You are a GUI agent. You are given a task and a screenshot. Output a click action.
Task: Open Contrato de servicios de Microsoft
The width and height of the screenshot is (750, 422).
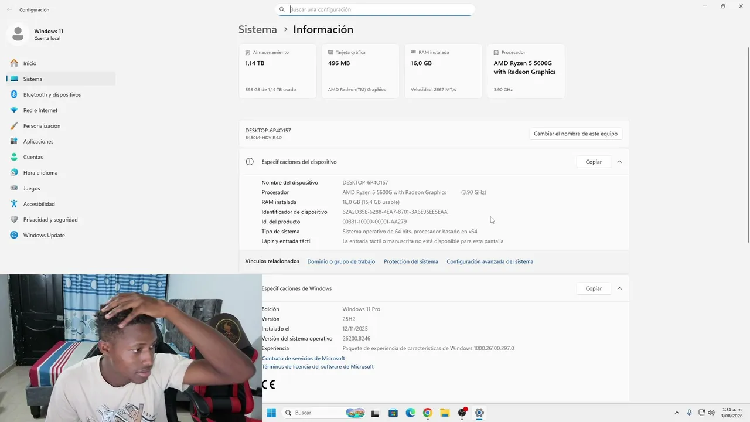point(304,358)
